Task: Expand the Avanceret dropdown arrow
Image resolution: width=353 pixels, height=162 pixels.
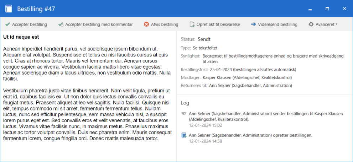Action: (x=337, y=25)
